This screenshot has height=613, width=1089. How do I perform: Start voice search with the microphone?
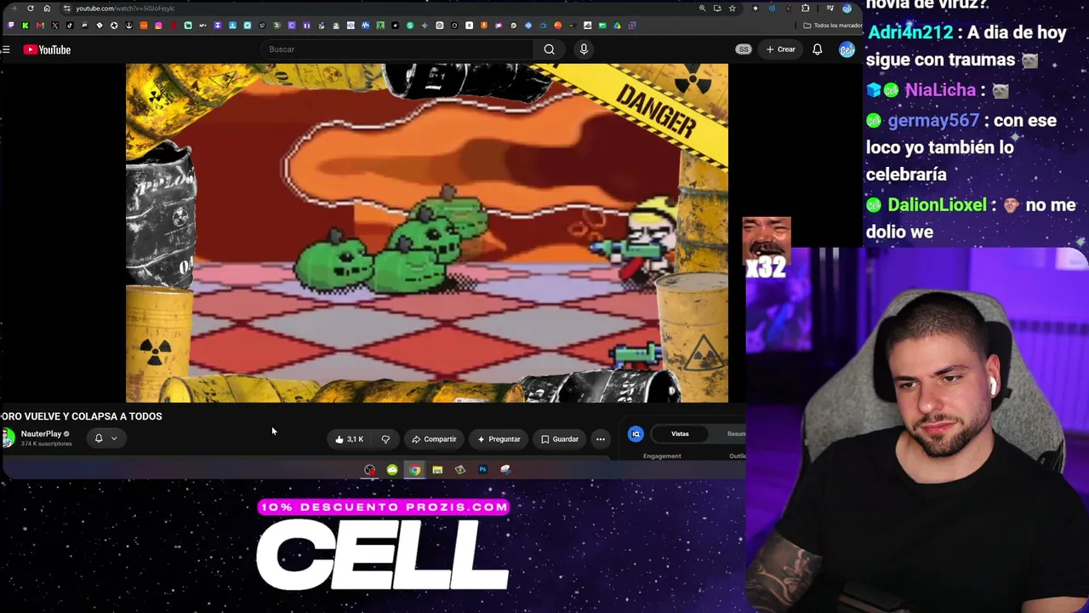pyautogui.click(x=584, y=49)
